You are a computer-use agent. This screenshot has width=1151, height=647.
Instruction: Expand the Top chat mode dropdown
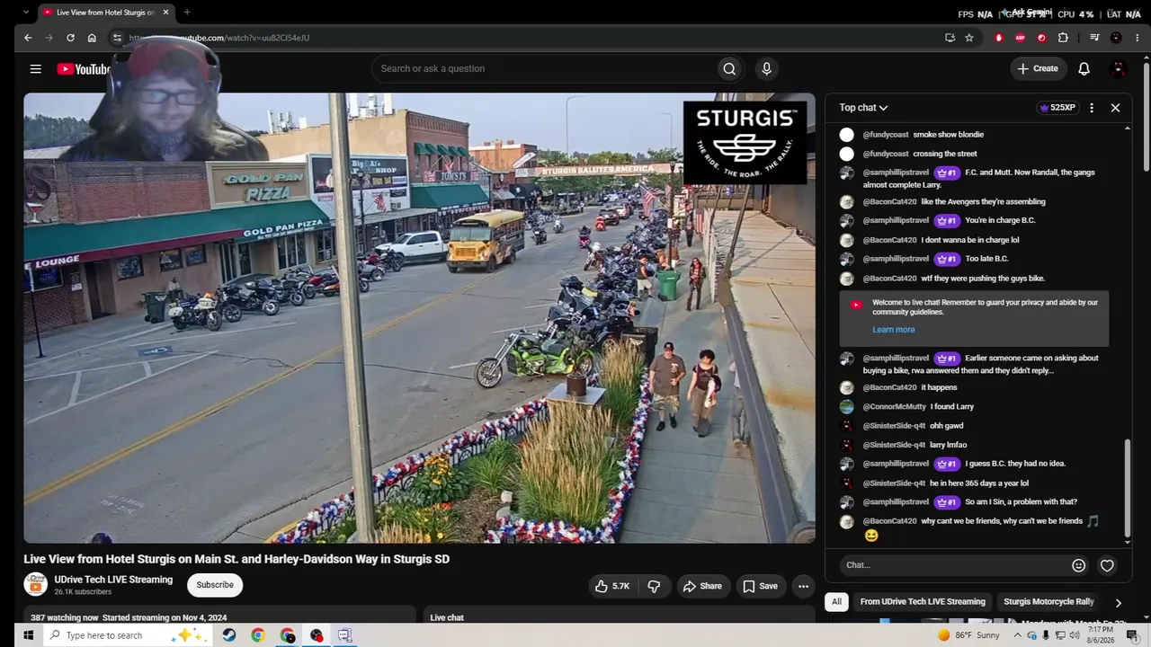point(863,108)
